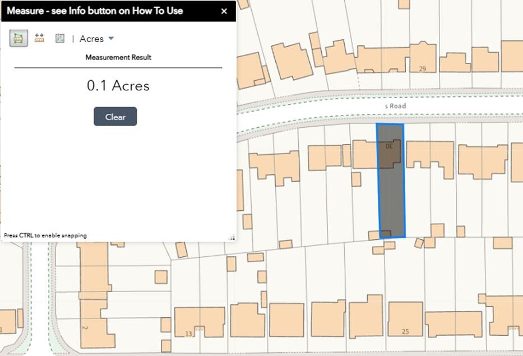Click the panel resize handle in corner
523x356 pixels.
(232, 238)
